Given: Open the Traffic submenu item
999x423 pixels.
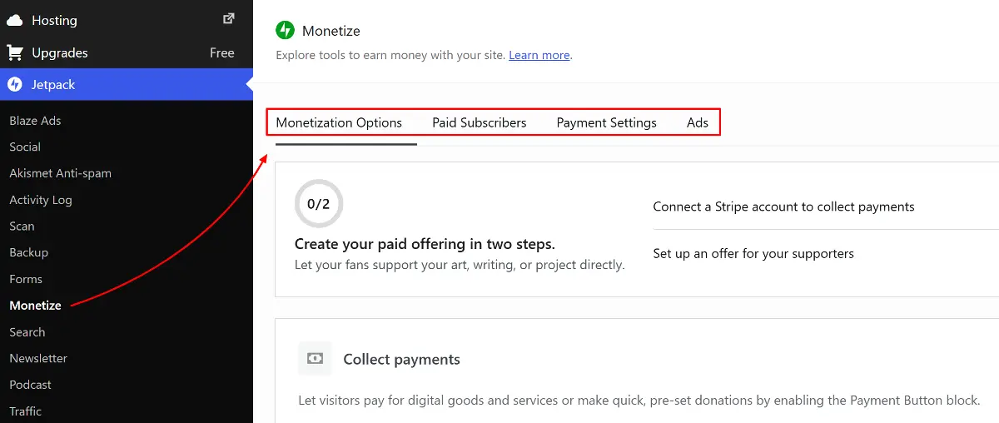Looking at the screenshot, I should pyautogui.click(x=25, y=411).
